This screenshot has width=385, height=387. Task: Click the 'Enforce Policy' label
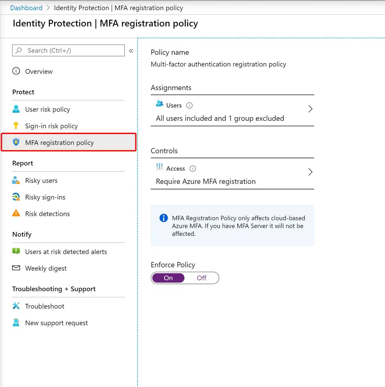(x=173, y=265)
